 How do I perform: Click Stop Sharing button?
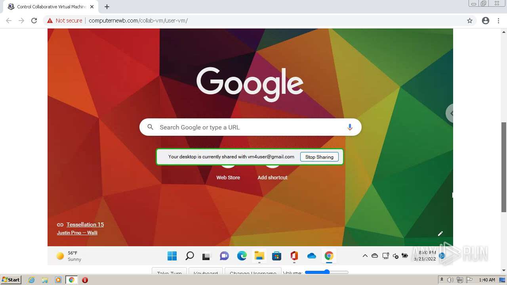[319, 157]
